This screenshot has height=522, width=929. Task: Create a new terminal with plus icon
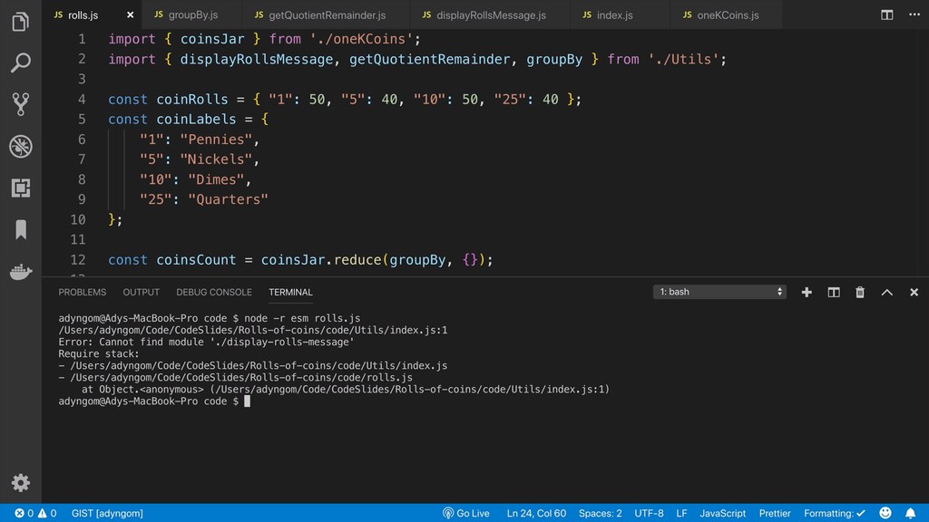pyautogui.click(x=807, y=292)
